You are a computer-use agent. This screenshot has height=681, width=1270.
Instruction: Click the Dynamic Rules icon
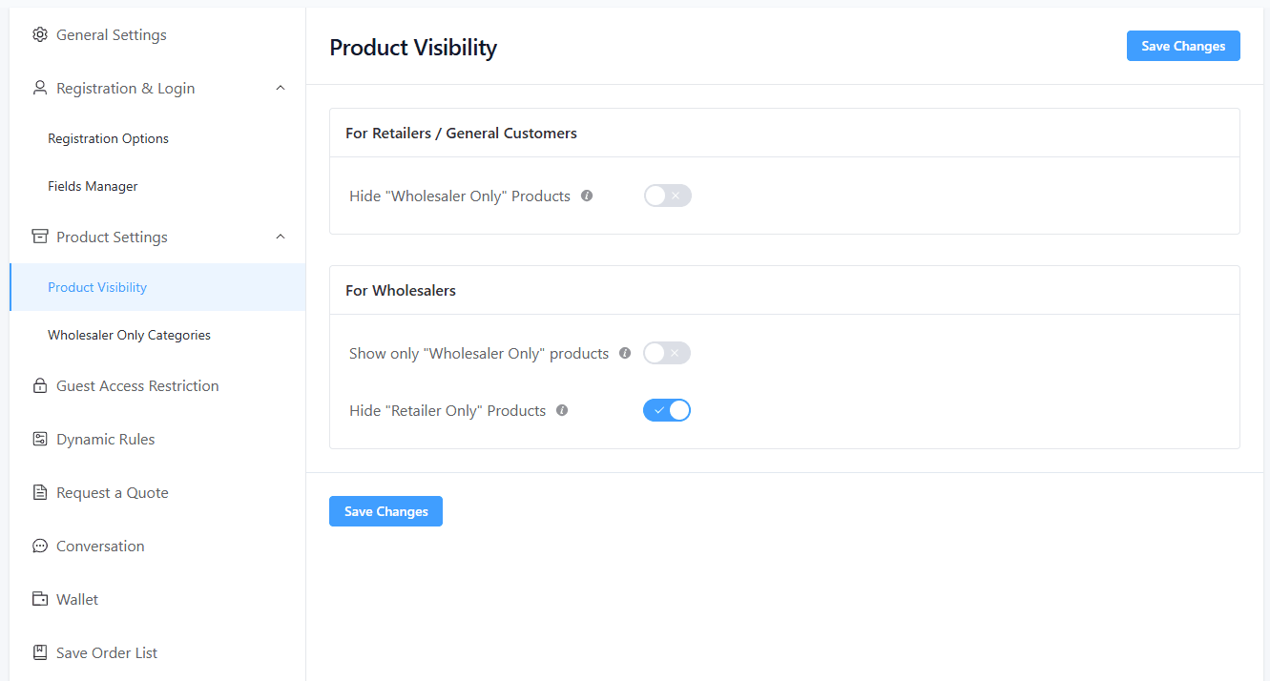click(40, 440)
